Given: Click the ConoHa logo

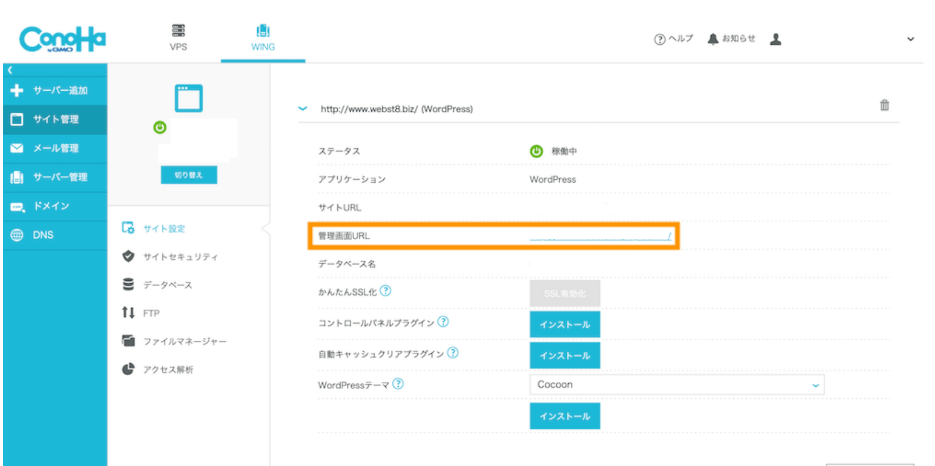Looking at the screenshot, I should [62, 39].
